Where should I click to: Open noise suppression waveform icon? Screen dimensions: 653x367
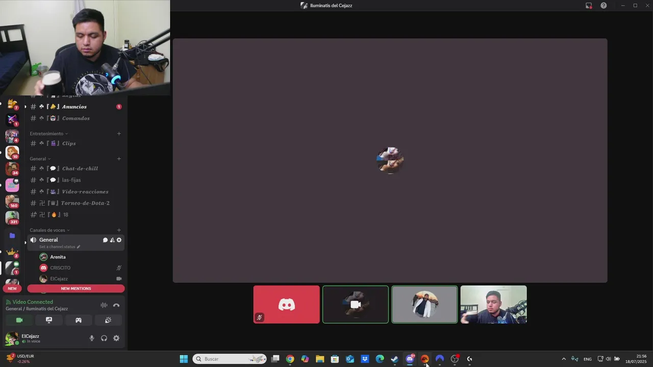pyautogui.click(x=104, y=305)
